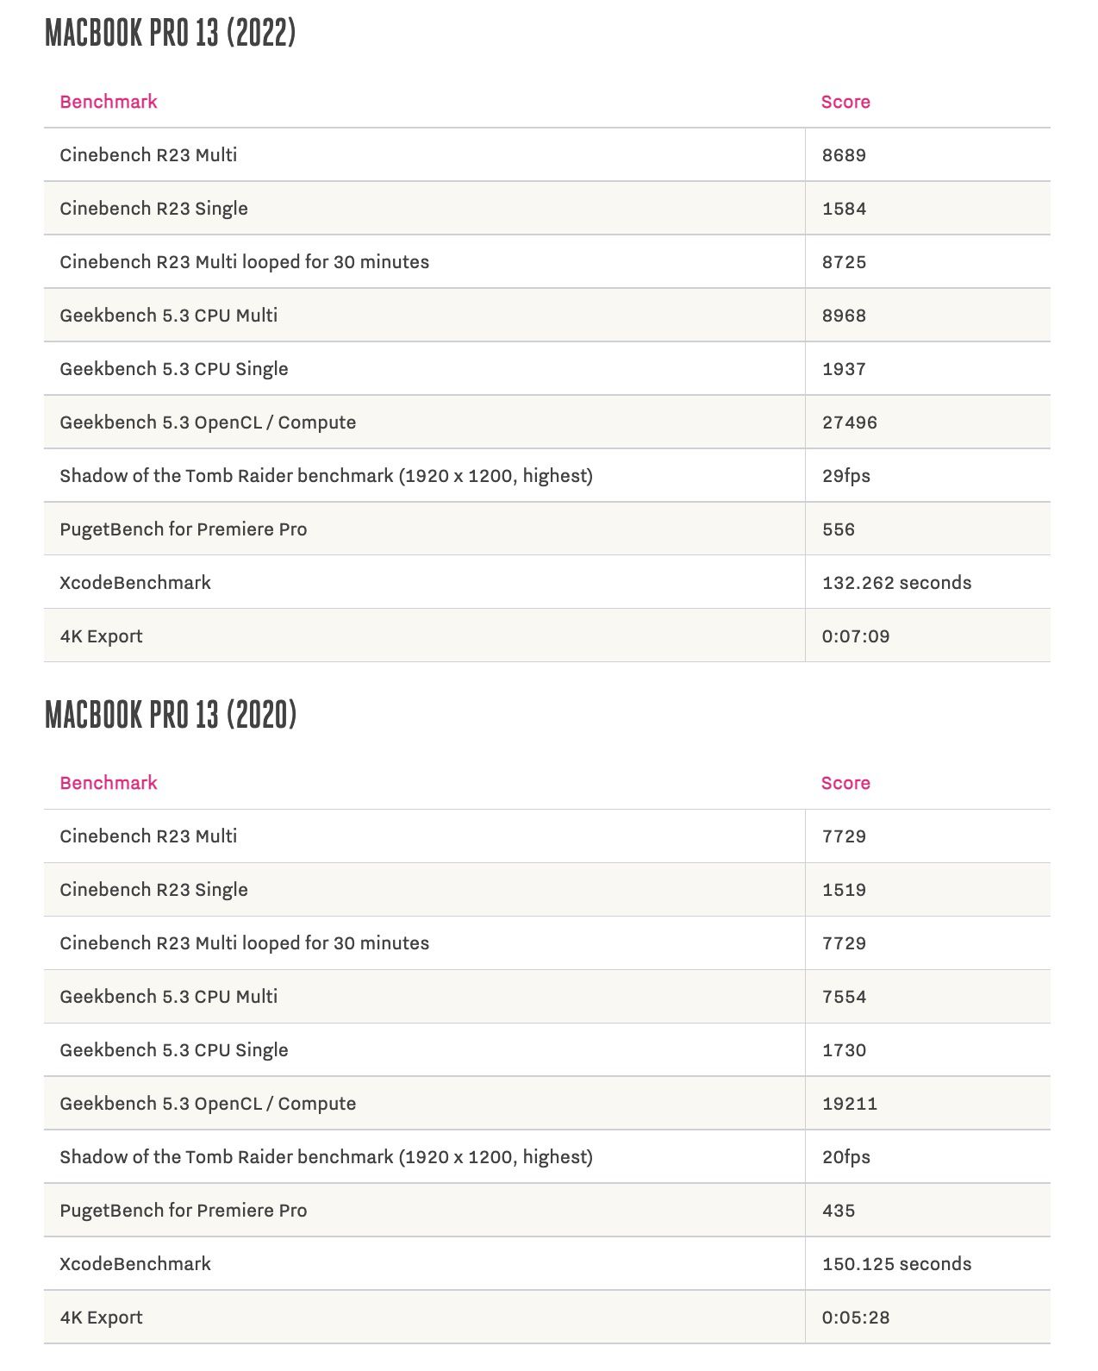Click the MacBook Pro 13 (2022) heading

click(x=171, y=34)
